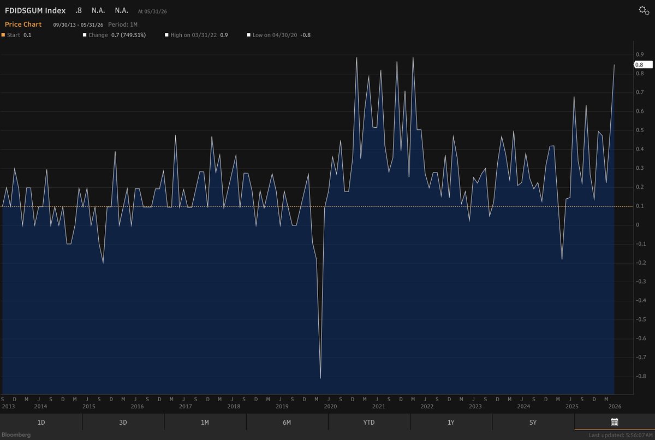This screenshot has height=440, width=655.
Task: Click the Bloomberg logo text
Action: (x=15, y=435)
